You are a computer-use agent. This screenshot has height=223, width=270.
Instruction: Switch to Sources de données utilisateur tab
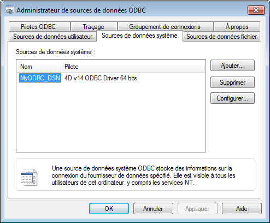point(52,37)
